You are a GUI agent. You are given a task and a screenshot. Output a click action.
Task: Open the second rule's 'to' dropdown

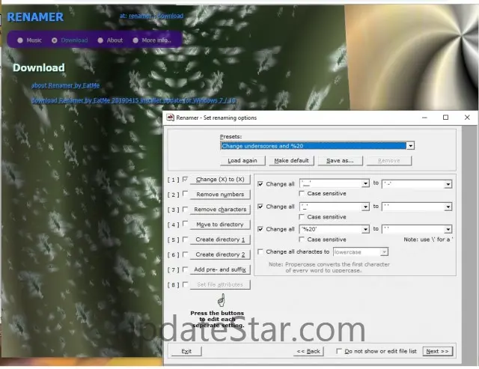coord(448,207)
